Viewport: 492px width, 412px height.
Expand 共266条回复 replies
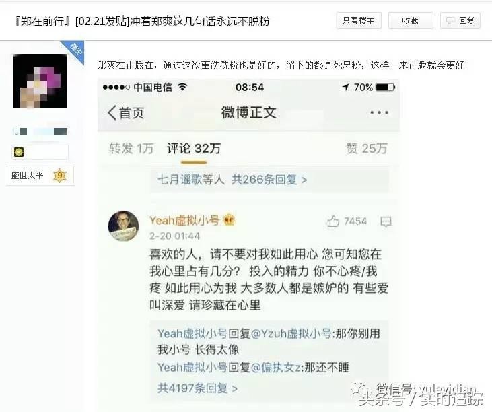(269, 180)
